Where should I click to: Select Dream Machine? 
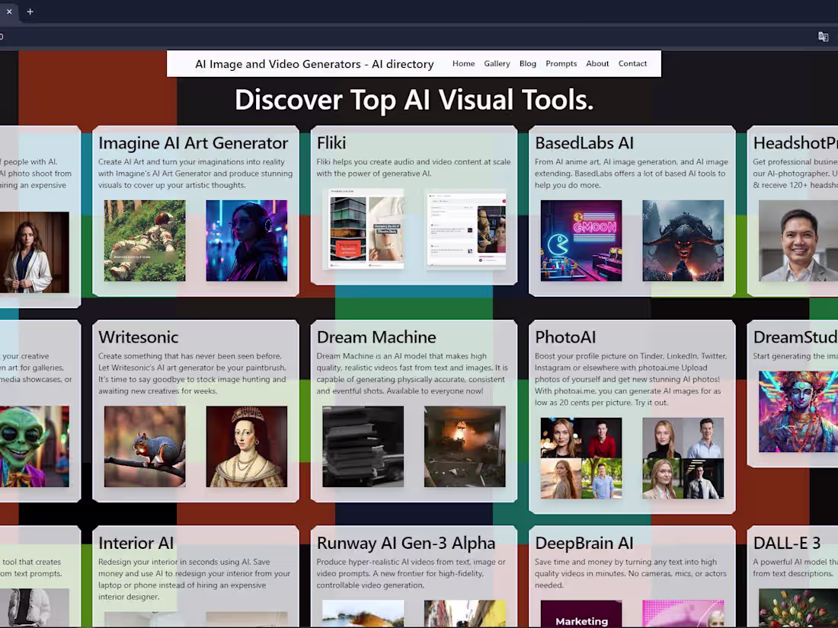[376, 337]
